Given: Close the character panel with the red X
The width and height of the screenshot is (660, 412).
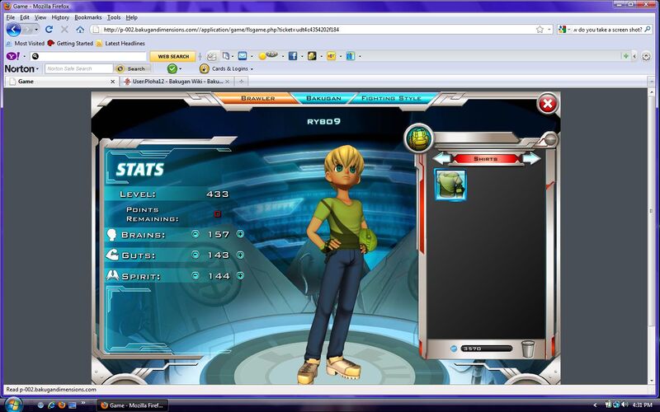Looking at the screenshot, I should click(547, 104).
